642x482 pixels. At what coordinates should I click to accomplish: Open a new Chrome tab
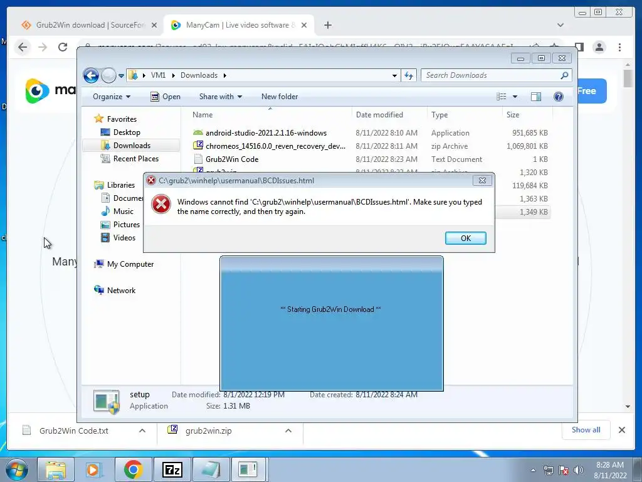coord(327,25)
